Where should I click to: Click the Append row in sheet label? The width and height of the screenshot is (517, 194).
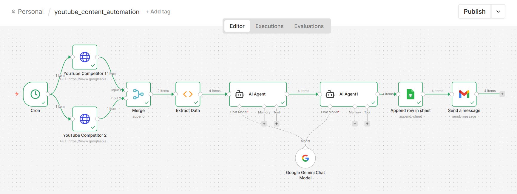coord(410,110)
